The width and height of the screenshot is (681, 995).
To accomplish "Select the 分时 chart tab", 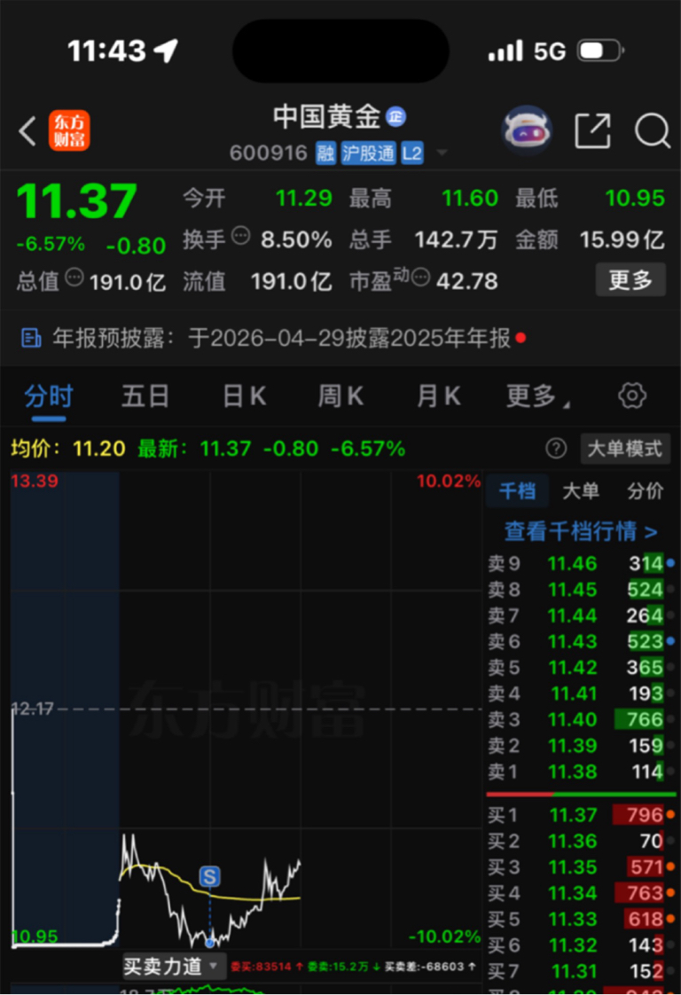I will (49, 396).
